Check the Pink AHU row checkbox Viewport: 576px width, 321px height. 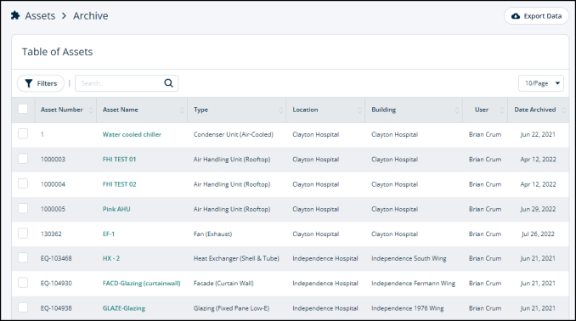[23, 208]
